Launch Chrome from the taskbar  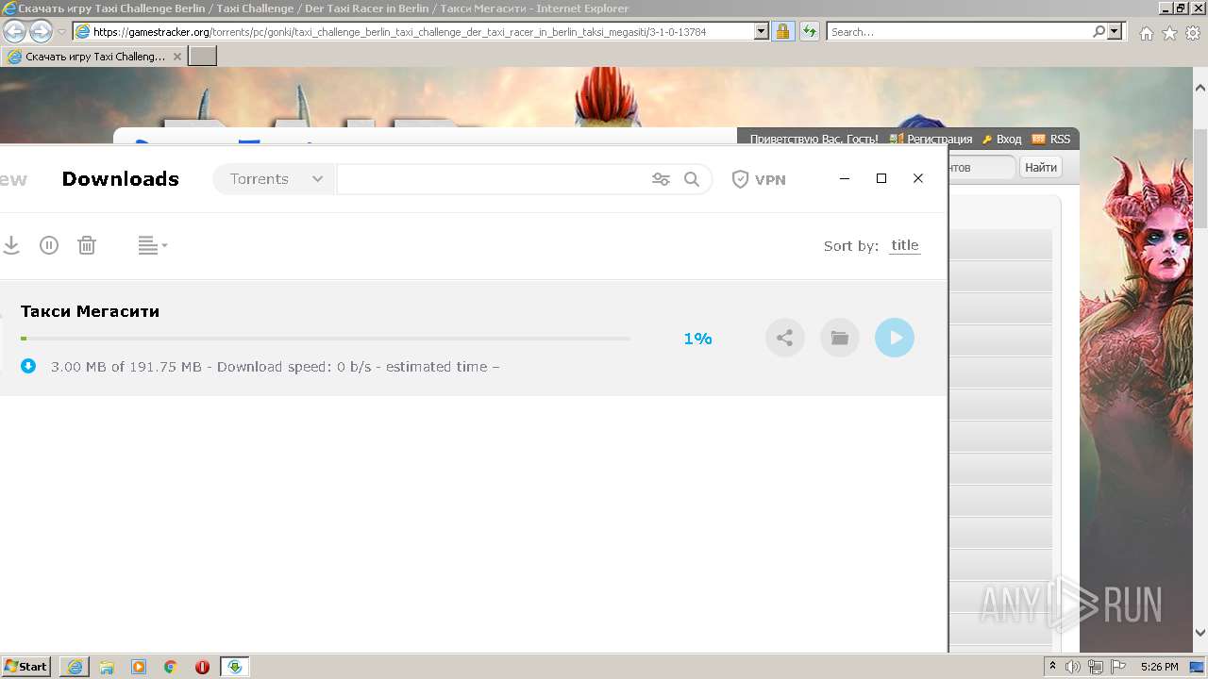coord(171,667)
